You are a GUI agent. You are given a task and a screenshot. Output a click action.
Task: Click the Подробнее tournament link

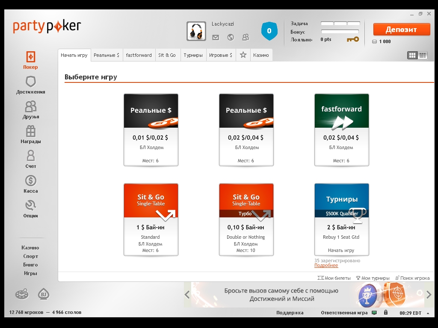click(326, 266)
